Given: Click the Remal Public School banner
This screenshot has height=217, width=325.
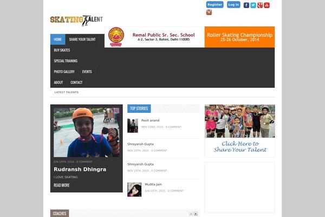Looking at the screenshot, I should point(154,37).
